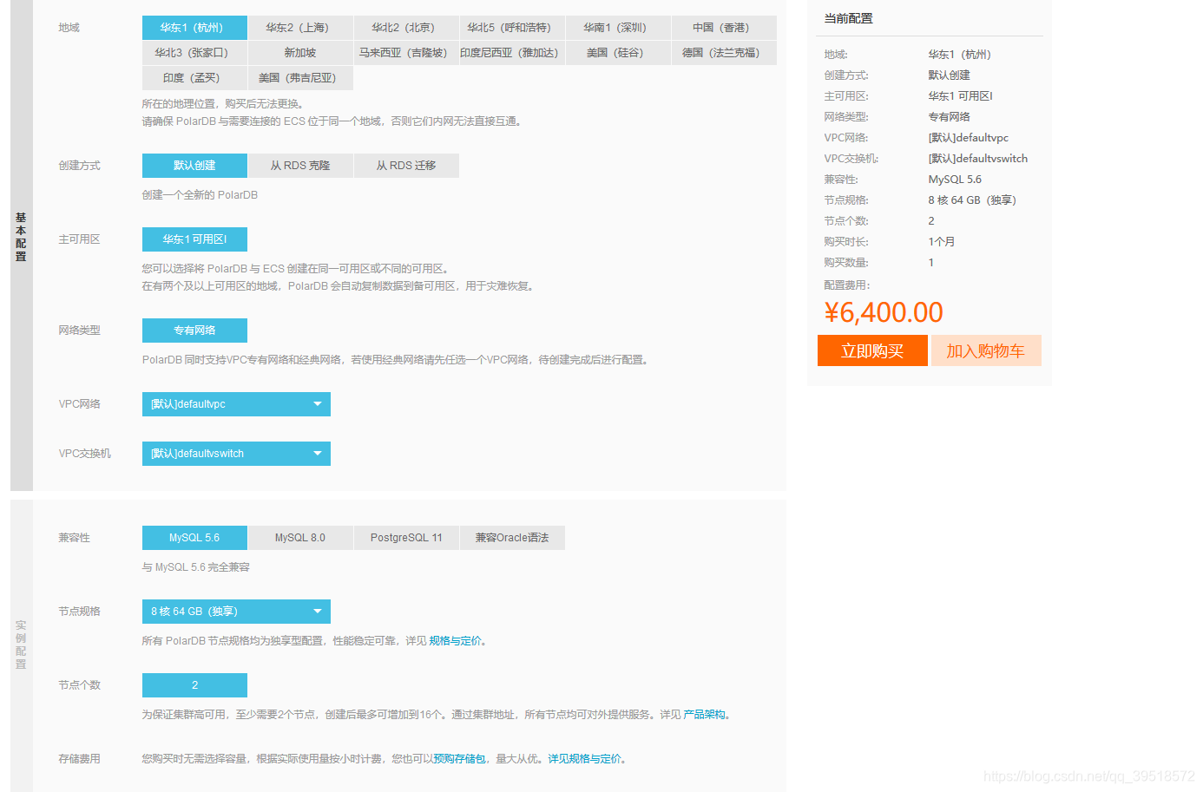Click the 当前配置 summary heading
The height and width of the screenshot is (792, 1203).
pyautogui.click(x=849, y=18)
